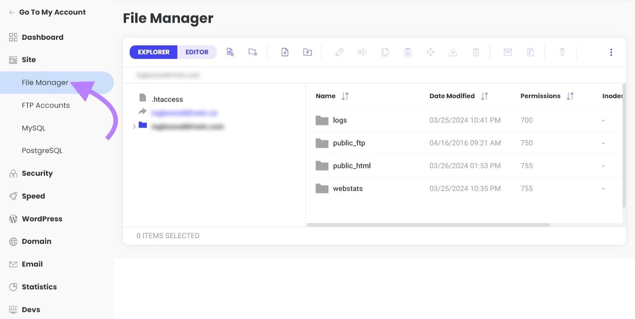Click the 750 permissions value

click(527, 143)
